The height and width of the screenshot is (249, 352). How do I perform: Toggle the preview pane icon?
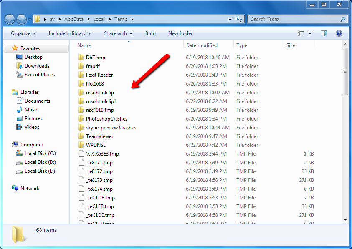(x=324, y=33)
